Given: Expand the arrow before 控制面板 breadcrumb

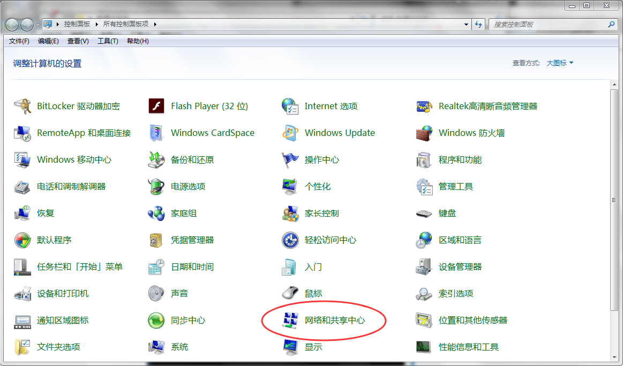Looking at the screenshot, I should click(58, 24).
